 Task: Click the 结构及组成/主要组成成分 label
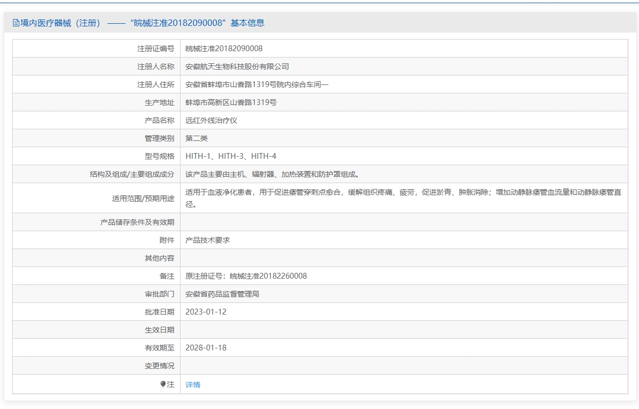132,174
